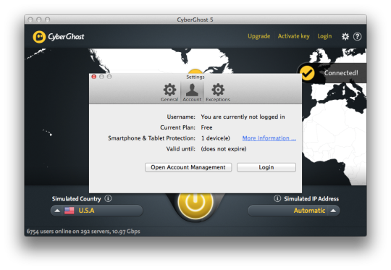Open the More information link
Screen dimensions: 391x270
pyautogui.click(x=269, y=138)
